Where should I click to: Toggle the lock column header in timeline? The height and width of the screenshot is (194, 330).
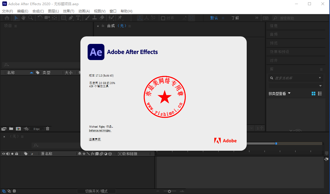[16, 154]
